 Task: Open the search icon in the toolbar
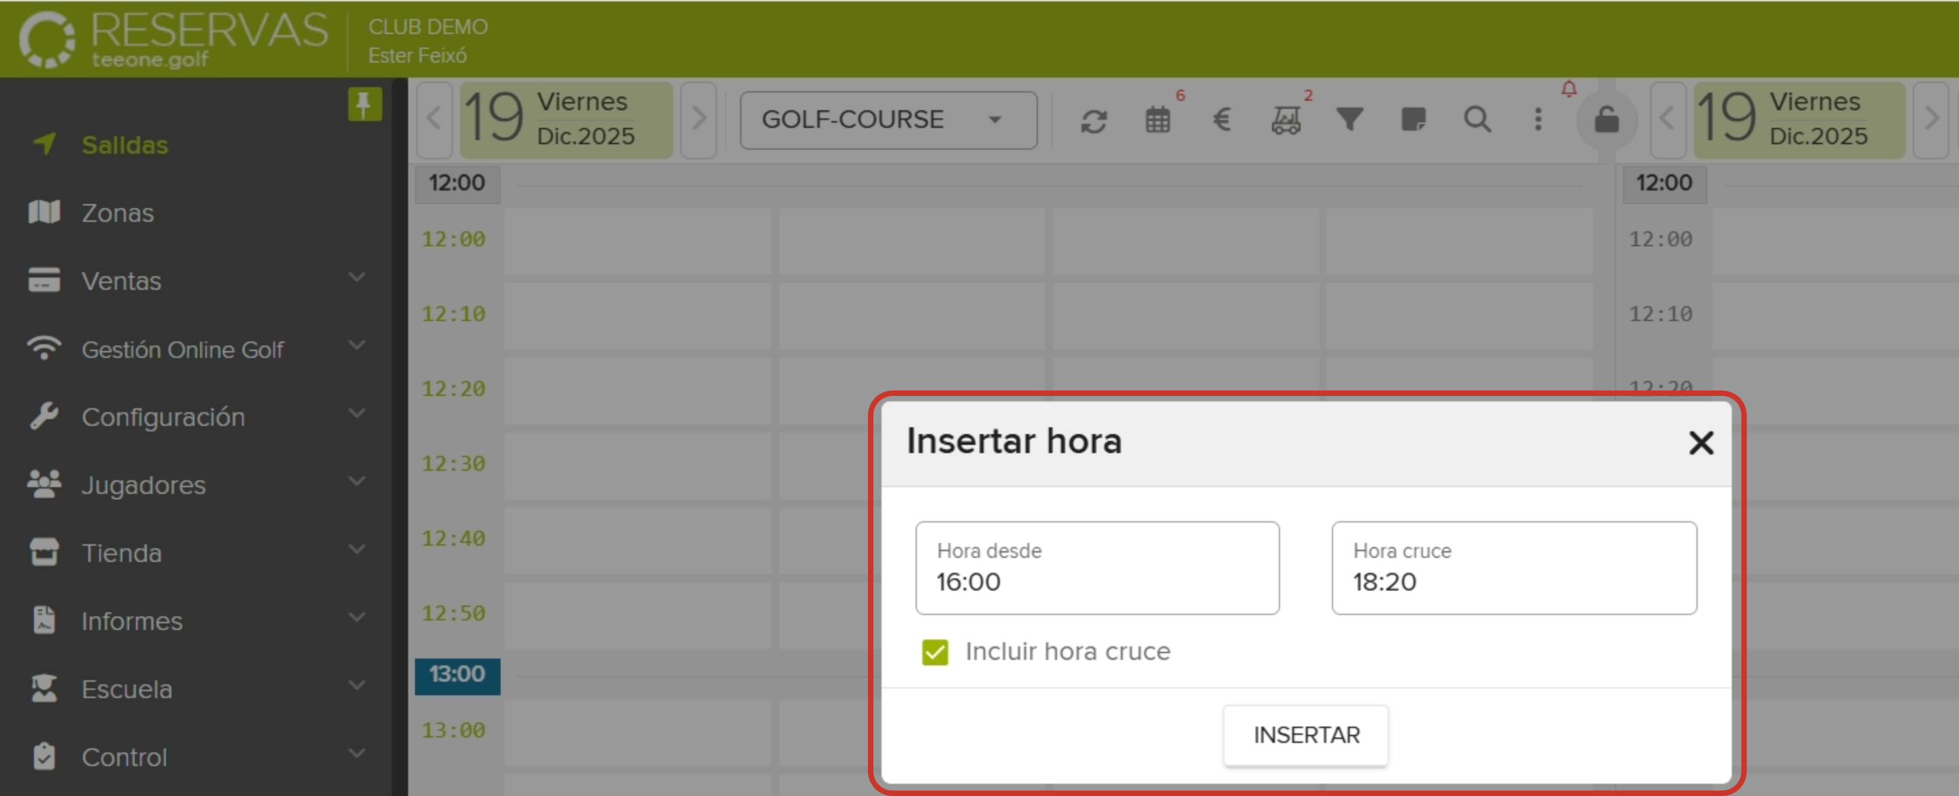1477,120
